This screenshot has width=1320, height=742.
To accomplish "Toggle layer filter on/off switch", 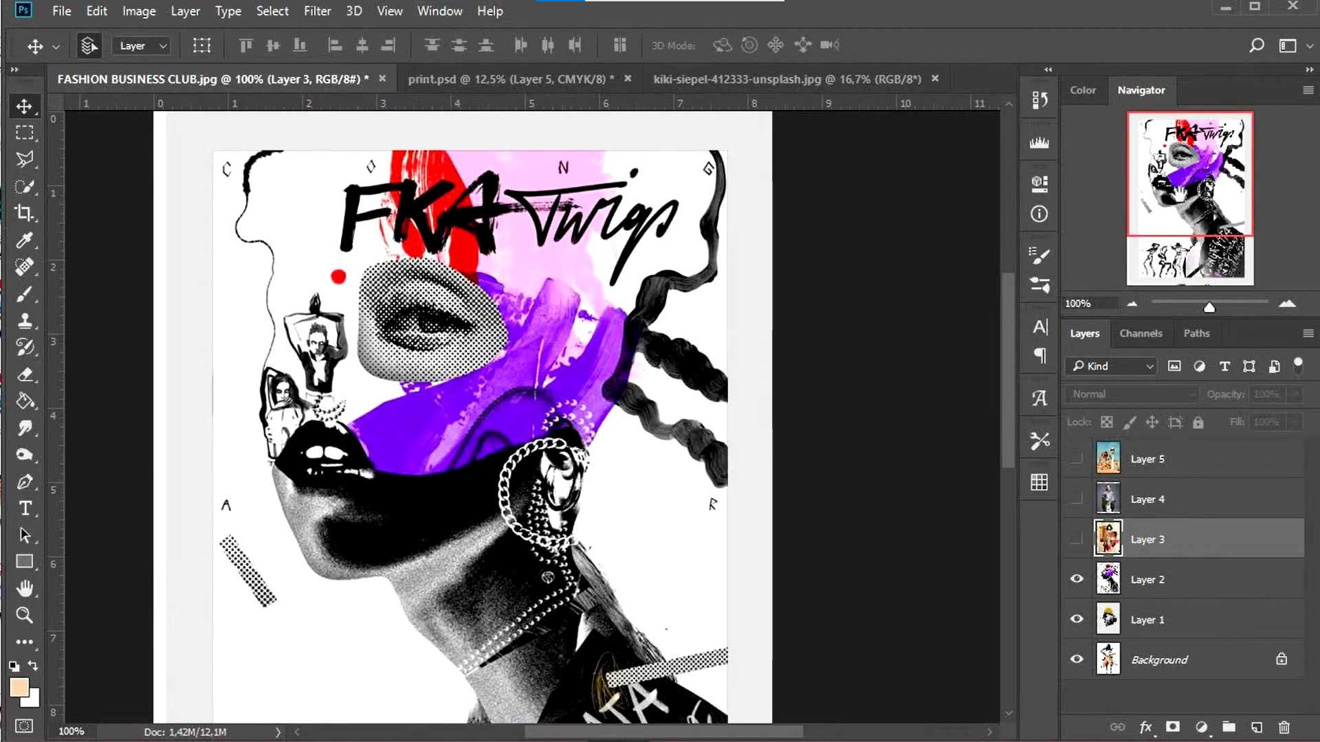I will pyautogui.click(x=1298, y=365).
